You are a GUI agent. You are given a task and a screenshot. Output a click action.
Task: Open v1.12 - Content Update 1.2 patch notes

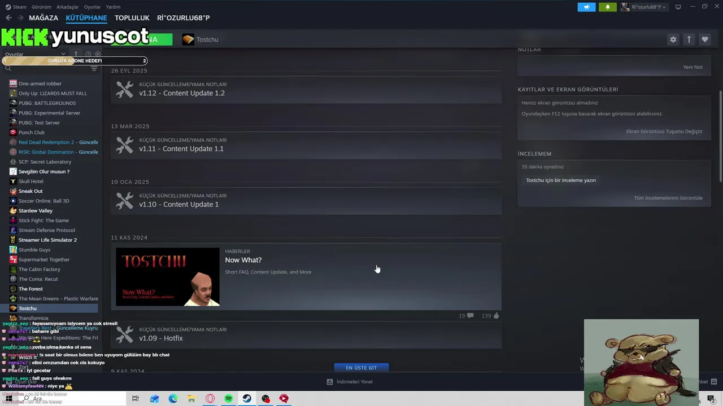point(306,89)
